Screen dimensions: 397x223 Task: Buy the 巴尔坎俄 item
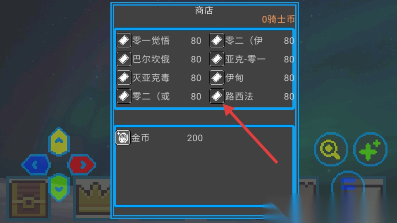[x=159, y=59]
